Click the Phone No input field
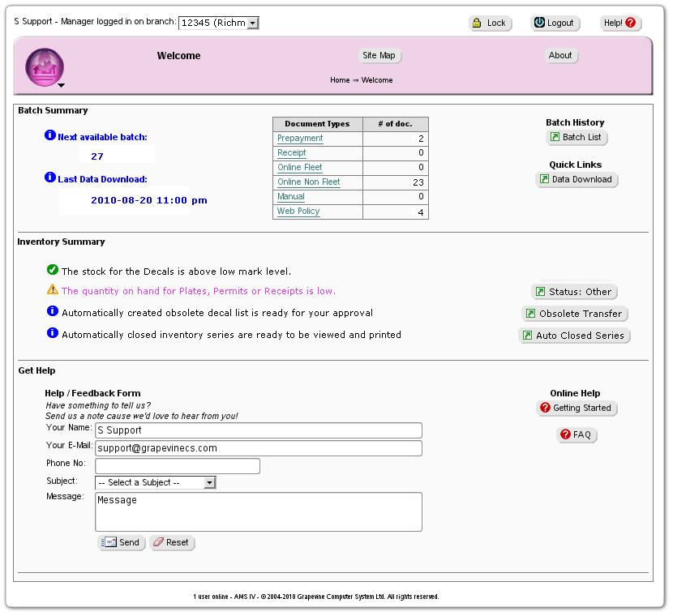The image size is (673, 616). click(178, 466)
